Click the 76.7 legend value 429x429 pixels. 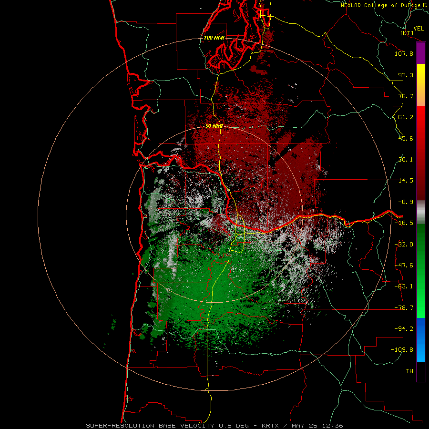coord(406,96)
